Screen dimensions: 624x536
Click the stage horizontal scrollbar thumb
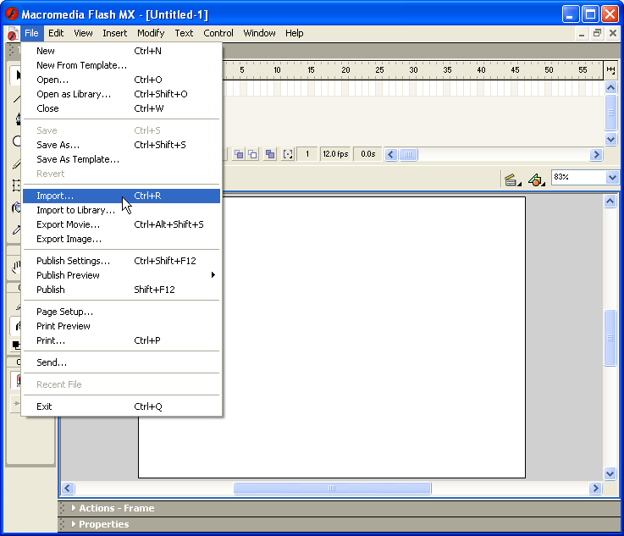click(332, 489)
